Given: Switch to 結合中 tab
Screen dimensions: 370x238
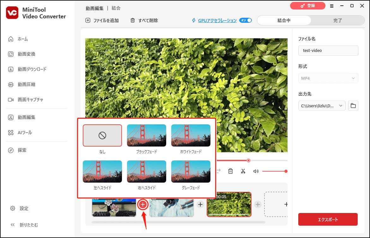Looking at the screenshot, I should coord(284,21).
